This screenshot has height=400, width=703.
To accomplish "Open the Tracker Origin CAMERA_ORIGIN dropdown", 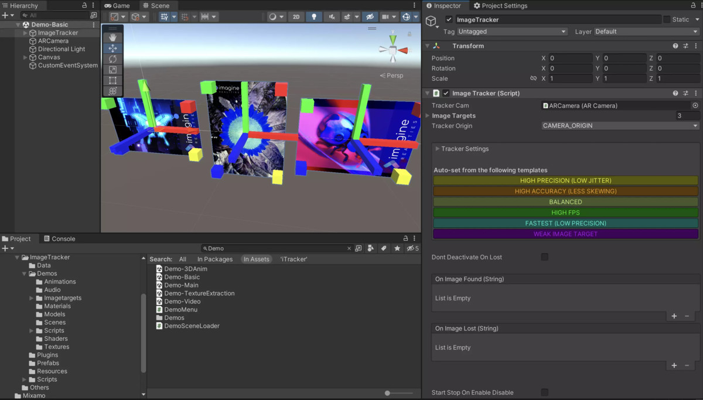I will click(x=619, y=125).
